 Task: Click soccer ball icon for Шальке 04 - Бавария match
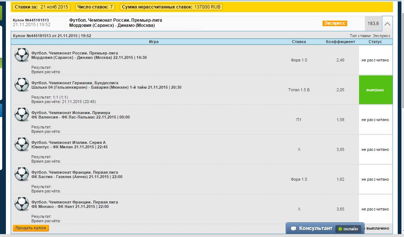(x=22, y=85)
